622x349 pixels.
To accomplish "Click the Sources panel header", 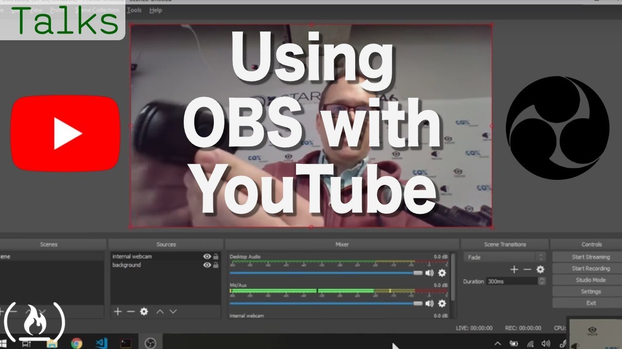I will 166,244.
